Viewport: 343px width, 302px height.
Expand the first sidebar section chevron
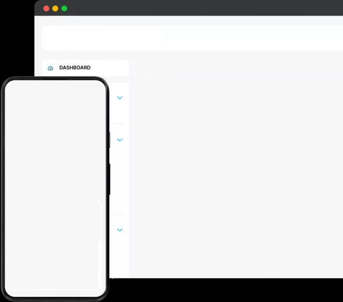point(120,98)
